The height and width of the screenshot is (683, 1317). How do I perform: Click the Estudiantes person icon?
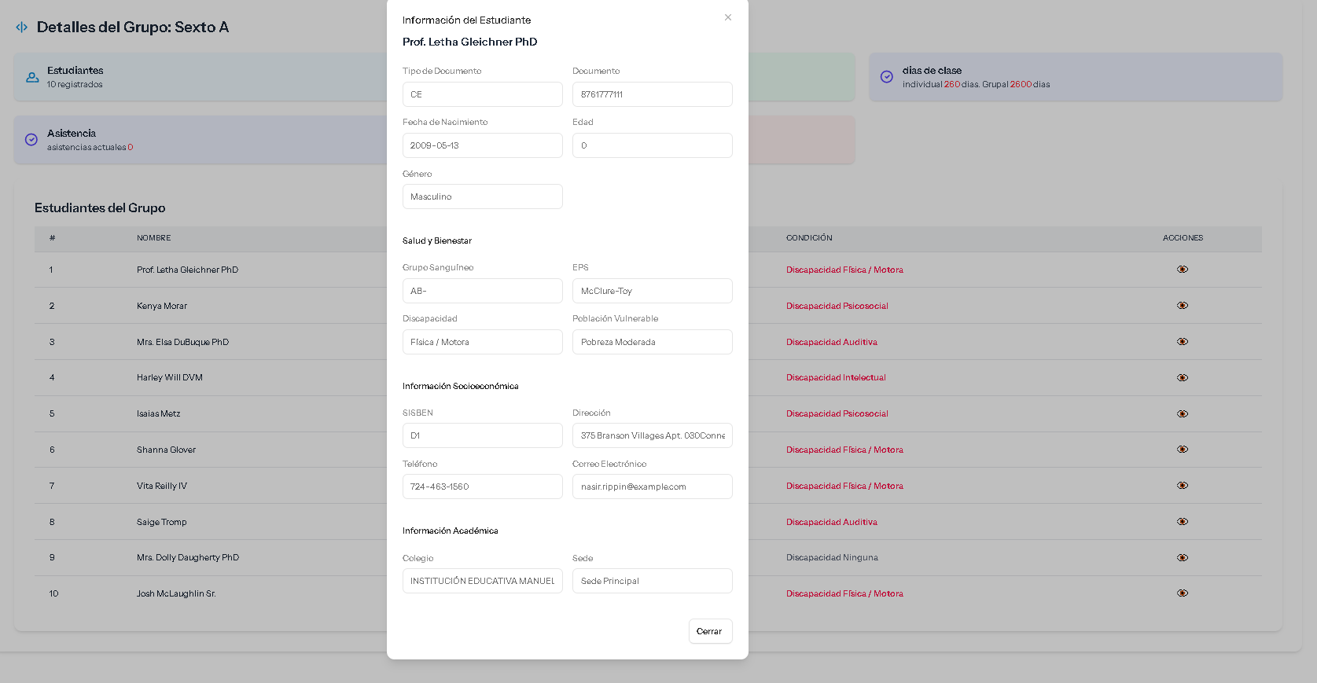[x=32, y=77]
